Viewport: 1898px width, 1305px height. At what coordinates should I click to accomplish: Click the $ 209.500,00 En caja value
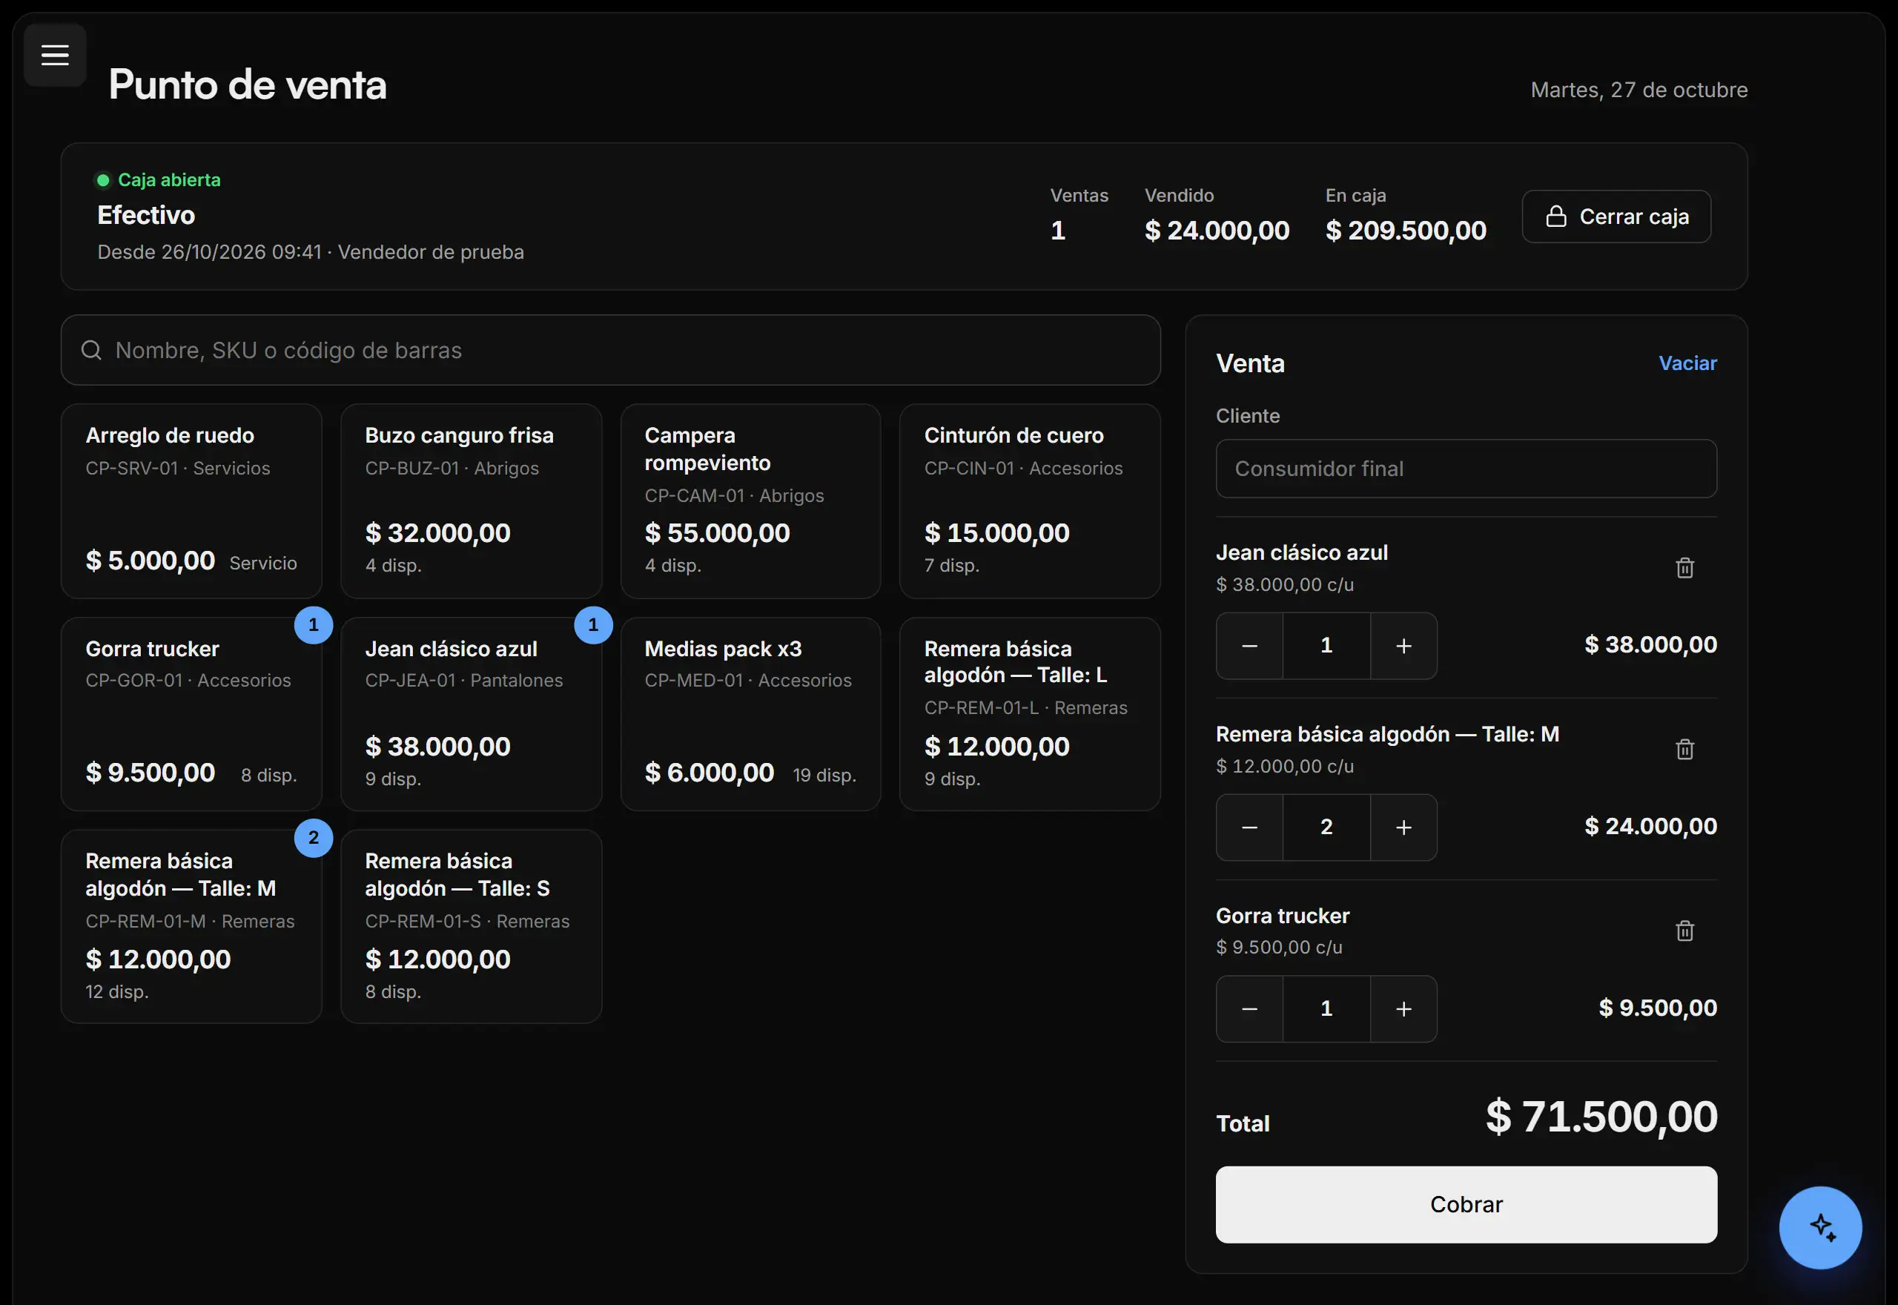[1405, 231]
